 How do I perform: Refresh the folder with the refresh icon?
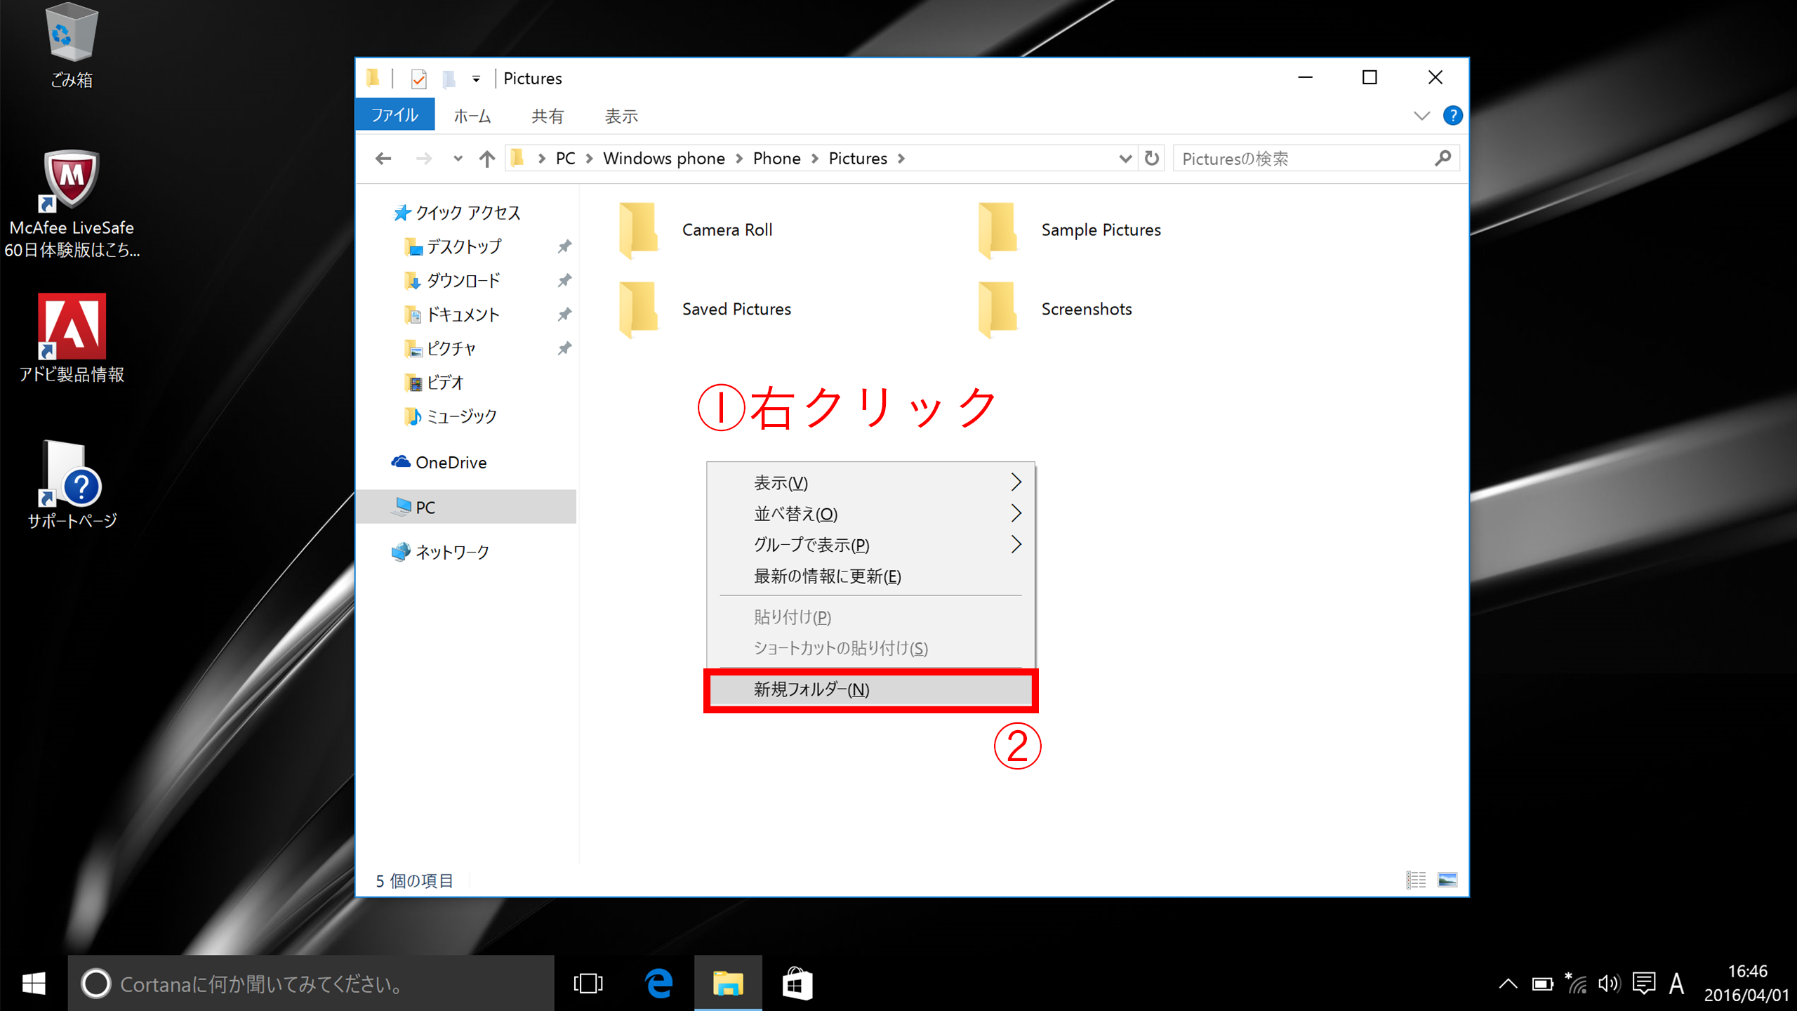click(1151, 159)
